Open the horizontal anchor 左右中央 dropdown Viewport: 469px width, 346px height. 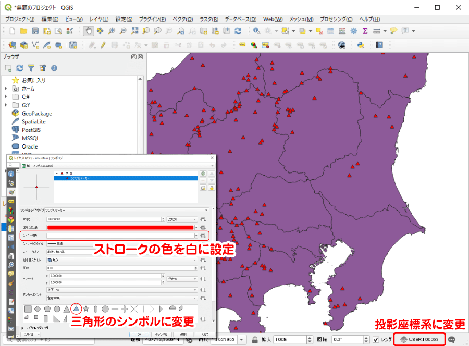(x=122, y=298)
